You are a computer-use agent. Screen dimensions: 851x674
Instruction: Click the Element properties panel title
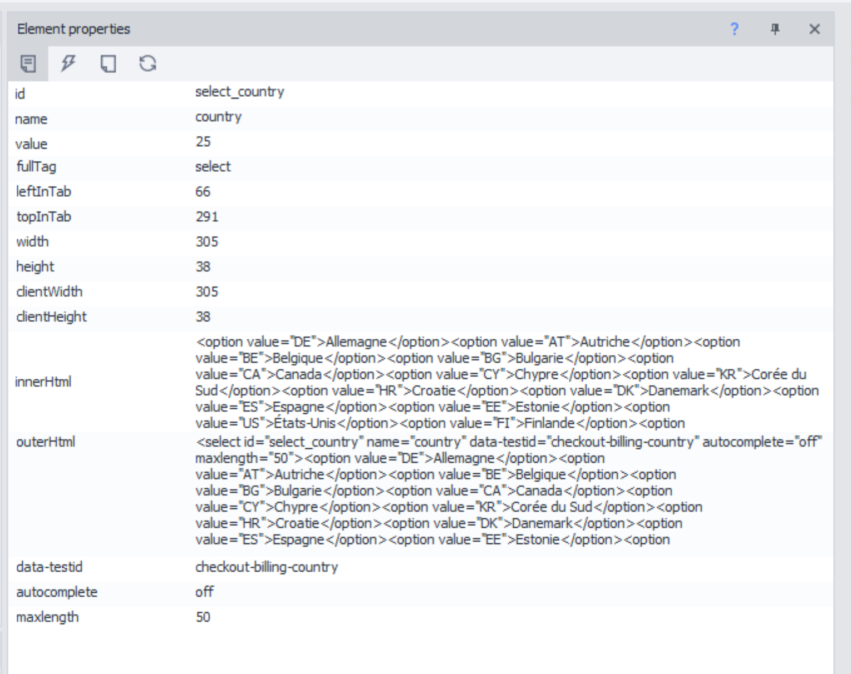coord(73,29)
